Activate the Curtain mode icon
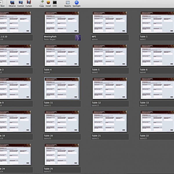This screenshot has height=174, width=174. point(29,2)
